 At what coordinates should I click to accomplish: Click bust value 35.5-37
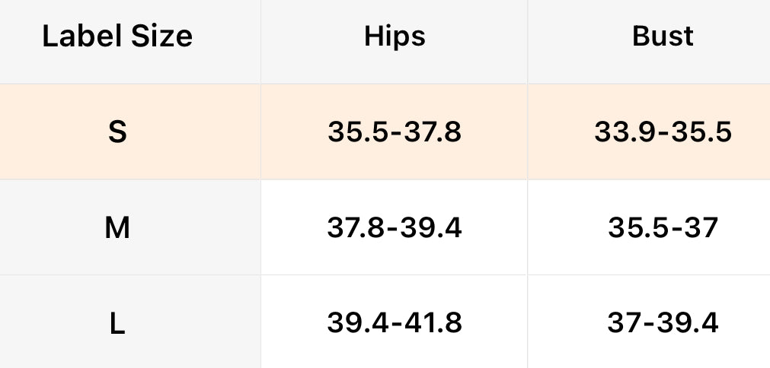click(663, 227)
